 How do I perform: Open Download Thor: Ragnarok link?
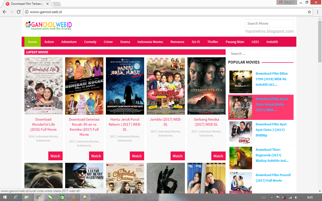(x=273, y=155)
